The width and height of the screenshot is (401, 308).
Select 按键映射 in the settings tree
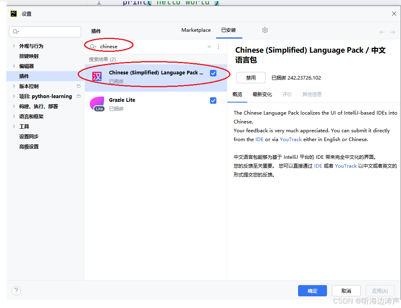click(x=29, y=56)
